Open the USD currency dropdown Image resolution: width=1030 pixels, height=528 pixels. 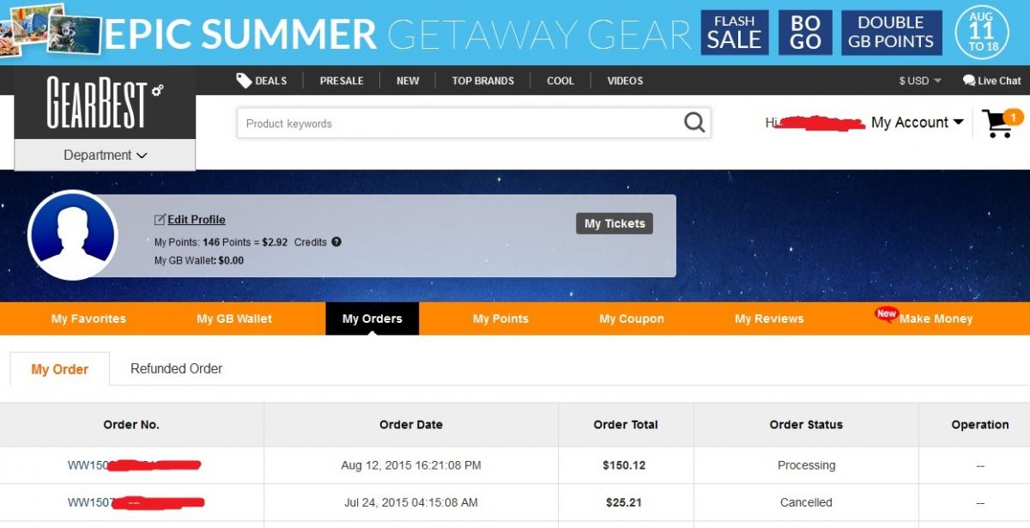pyautogui.click(x=920, y=81)
